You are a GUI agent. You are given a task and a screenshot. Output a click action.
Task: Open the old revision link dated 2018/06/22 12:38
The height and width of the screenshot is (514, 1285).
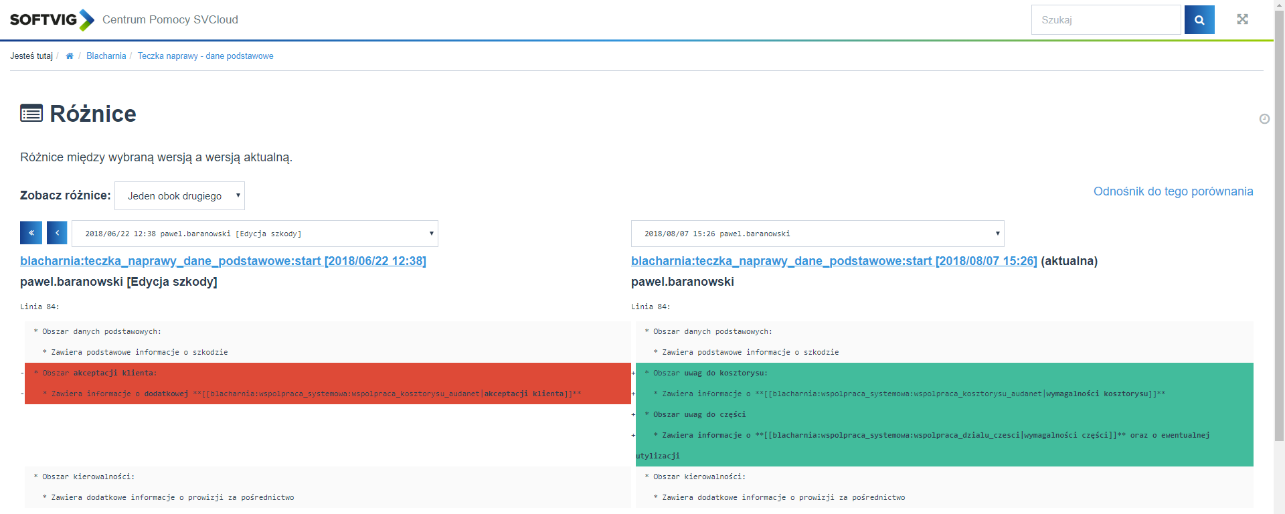coord(223,261)
